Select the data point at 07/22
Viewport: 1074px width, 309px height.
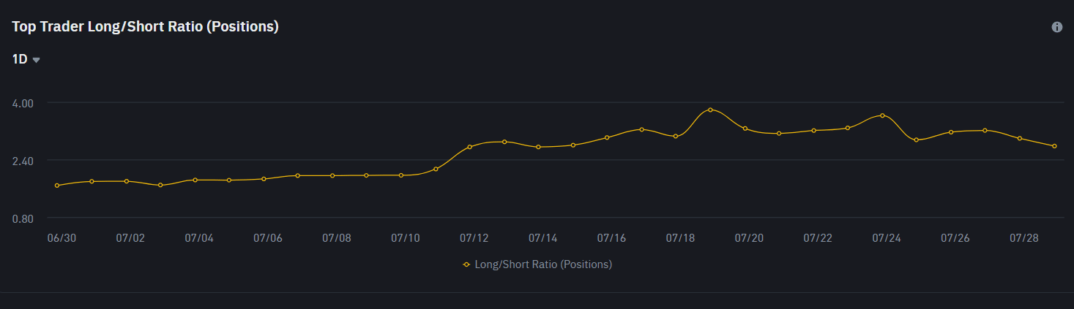[813, 130]
